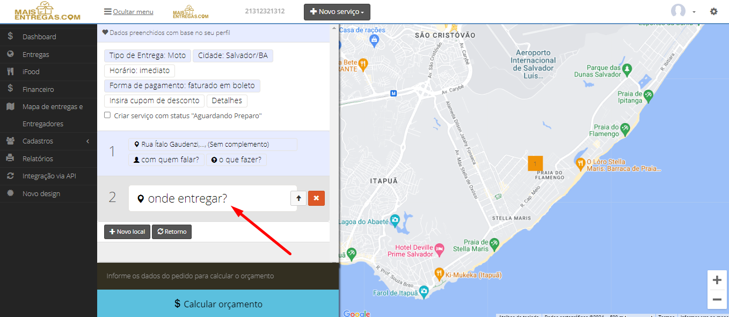Open Integração via API menu item
This screenshot has width=729, height=317.
point(48,176)
